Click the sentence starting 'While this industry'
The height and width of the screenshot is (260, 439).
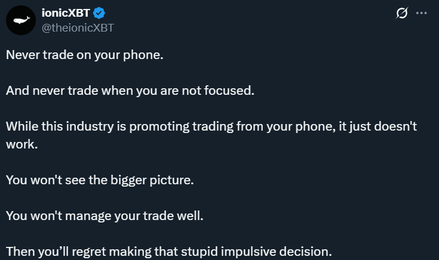211,135
